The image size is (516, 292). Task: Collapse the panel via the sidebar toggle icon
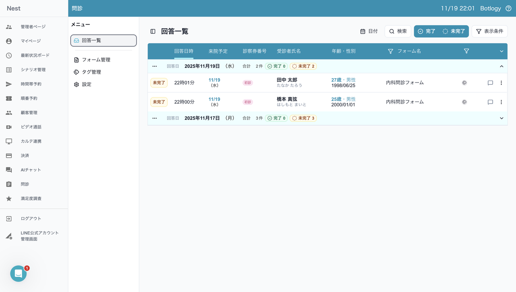(152, 31)
